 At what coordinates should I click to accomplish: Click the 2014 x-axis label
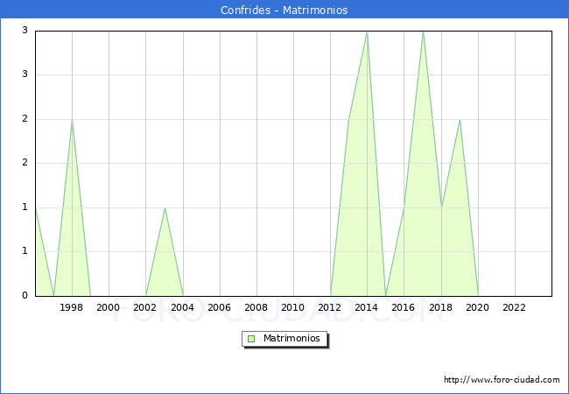tap(367, 307)
